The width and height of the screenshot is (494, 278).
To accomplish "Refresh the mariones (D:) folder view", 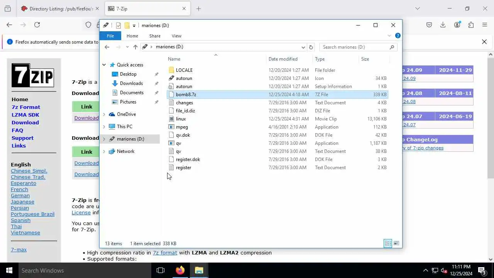I will [x=311, y=47].
